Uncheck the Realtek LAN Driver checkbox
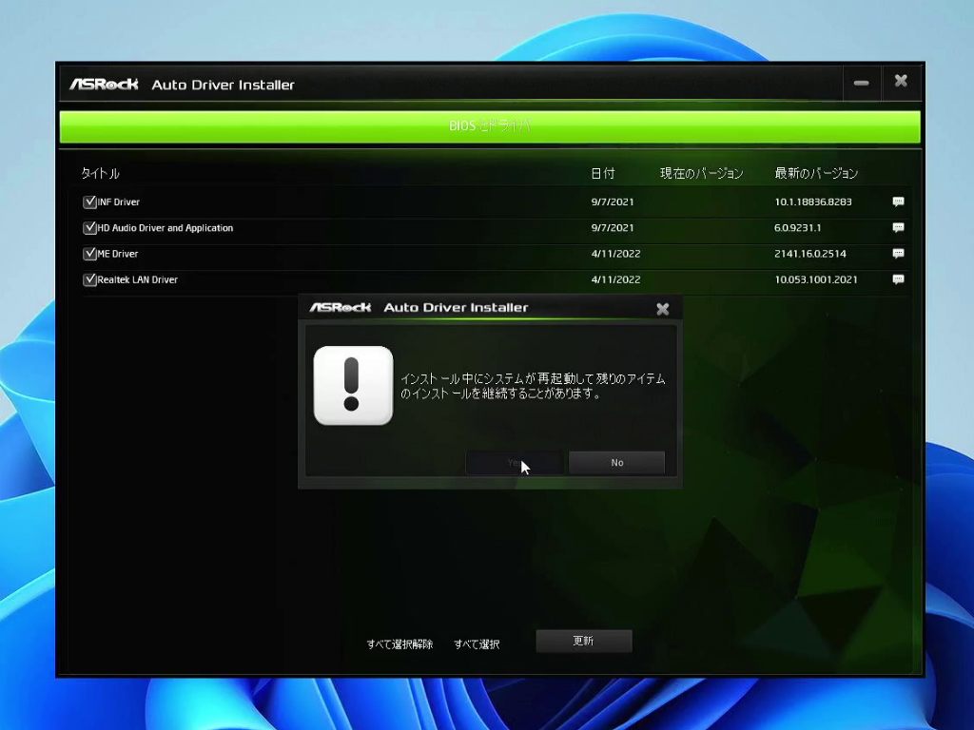This screenshot has height=730, width=974. pyautogui.click(x=89, y=280)
